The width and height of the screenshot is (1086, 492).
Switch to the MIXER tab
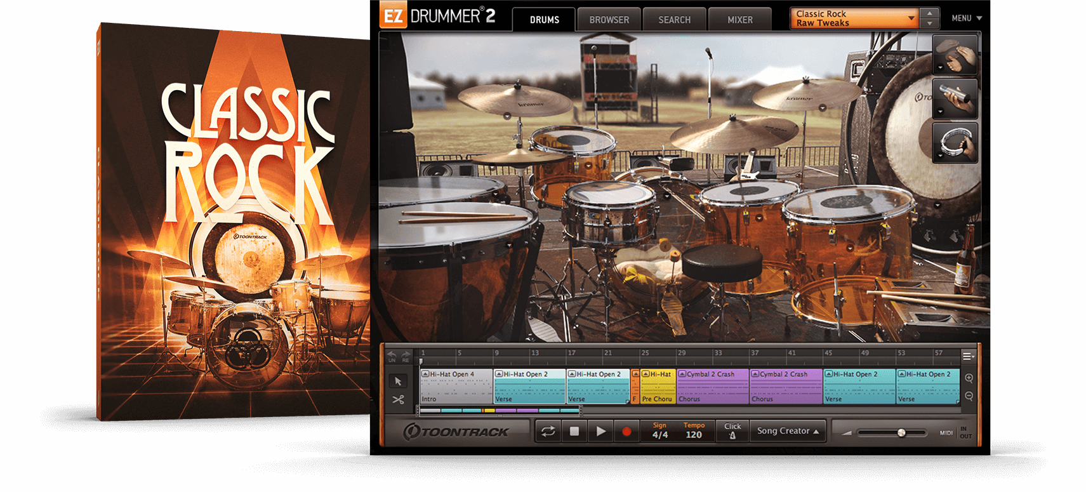(x=740, y=20)
